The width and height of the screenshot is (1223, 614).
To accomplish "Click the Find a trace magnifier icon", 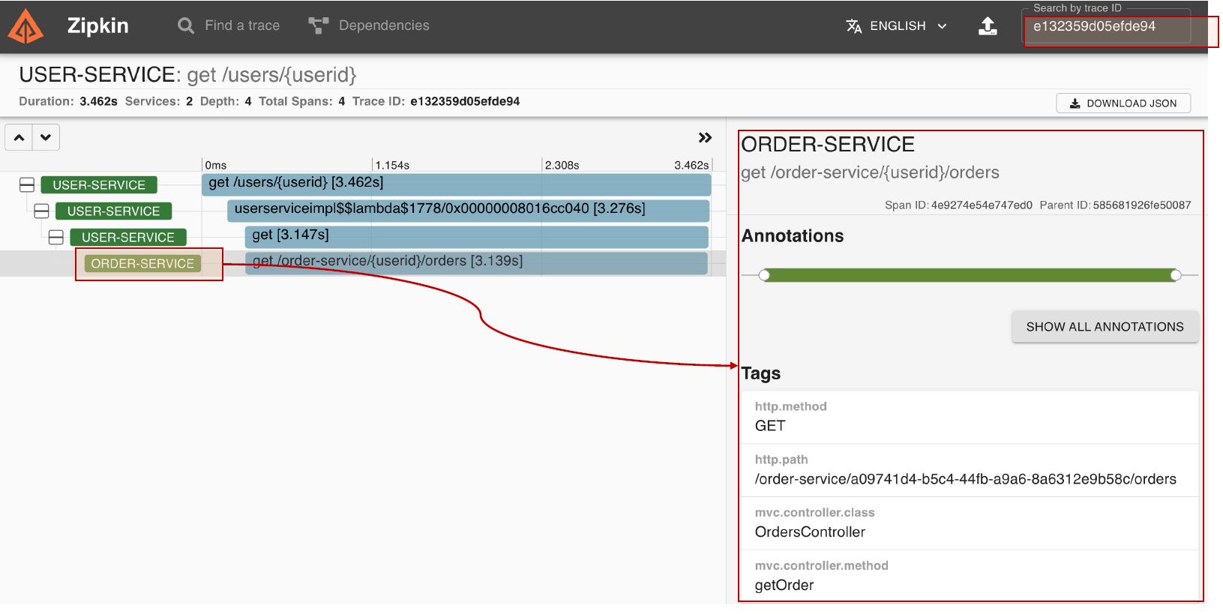I will 186,25.
